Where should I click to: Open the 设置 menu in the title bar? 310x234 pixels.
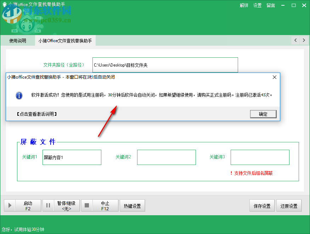tap(257, 5)
